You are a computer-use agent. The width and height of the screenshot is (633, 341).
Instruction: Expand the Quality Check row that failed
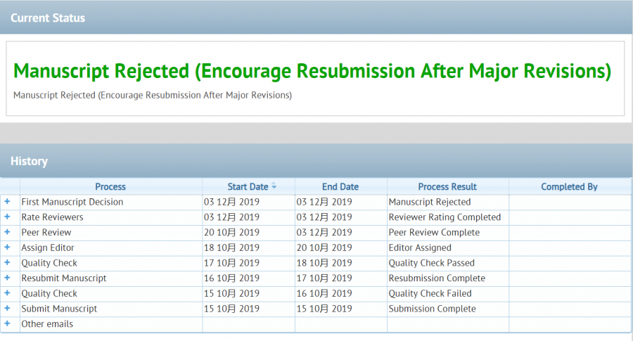8,293
